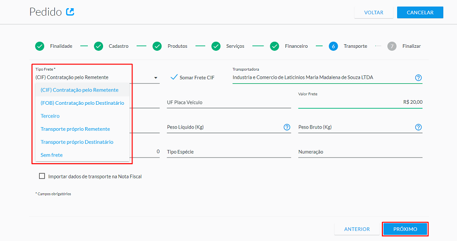This screenshot has height=241, width=457.
Task: Click the Financeiro step check icon
Action: 275,46
